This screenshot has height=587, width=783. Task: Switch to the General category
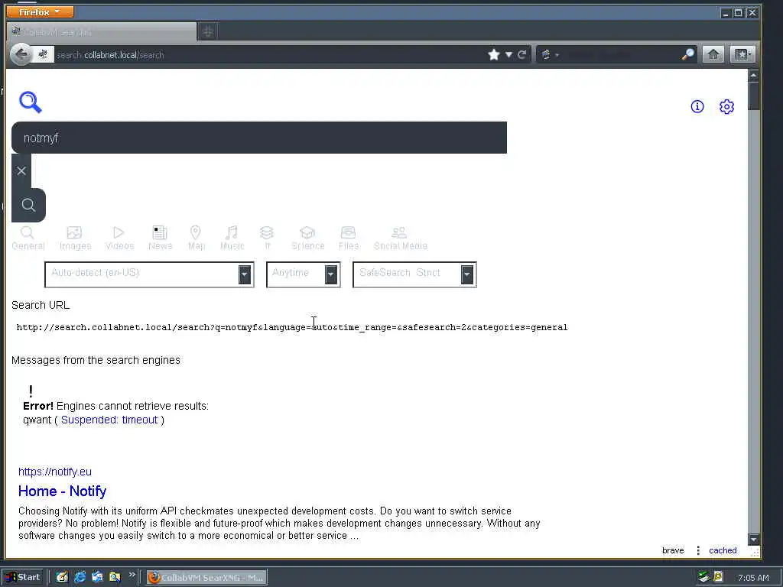pos(28,238)
